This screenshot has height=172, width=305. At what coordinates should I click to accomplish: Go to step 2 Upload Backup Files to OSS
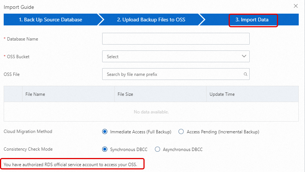click(x=151, y=20)
